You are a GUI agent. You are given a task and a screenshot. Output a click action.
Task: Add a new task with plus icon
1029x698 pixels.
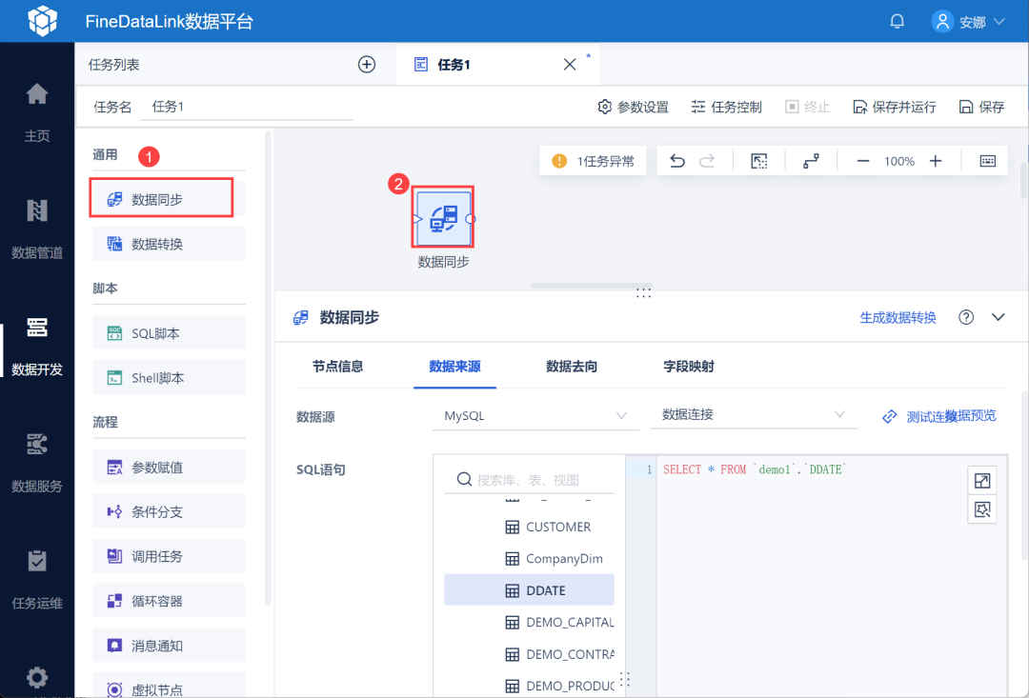[367, 65]
